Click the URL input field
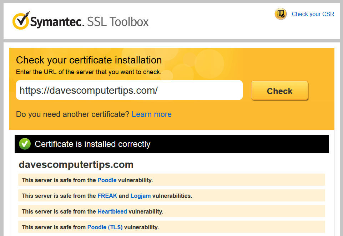The height and width of the screenshot is (236, 343). pos(129,90)
